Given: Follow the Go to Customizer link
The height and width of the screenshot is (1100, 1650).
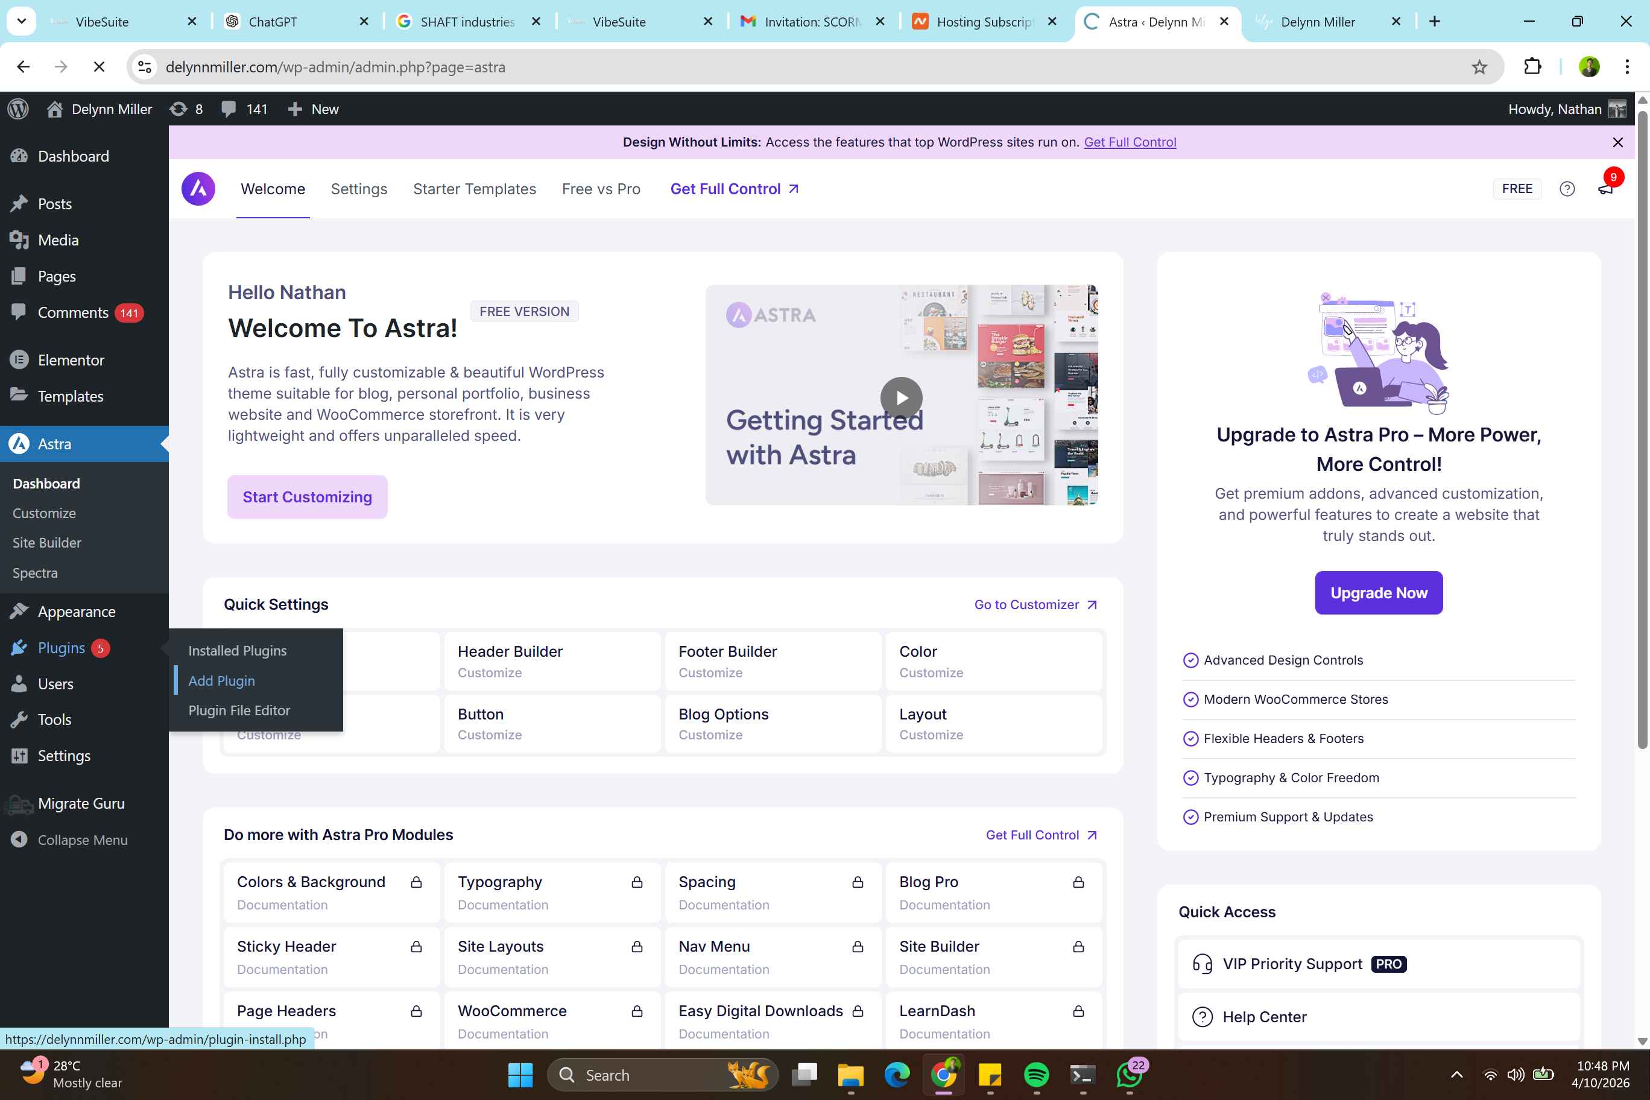Looking at the screenshot, I should pyautogui.click(x=1035, y=605).
